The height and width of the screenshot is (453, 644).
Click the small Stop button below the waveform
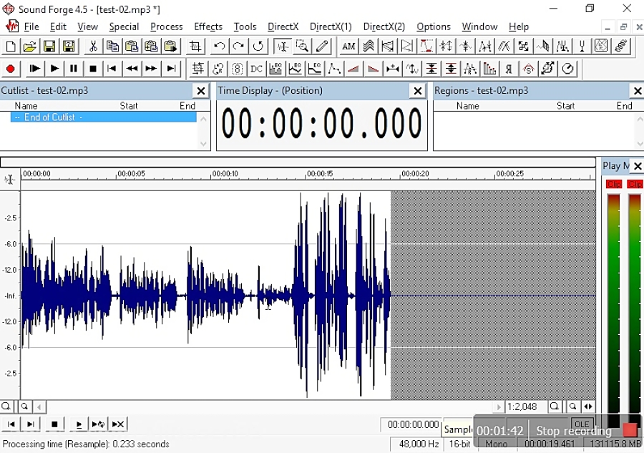pyautogui.click(x=54, y=424)
